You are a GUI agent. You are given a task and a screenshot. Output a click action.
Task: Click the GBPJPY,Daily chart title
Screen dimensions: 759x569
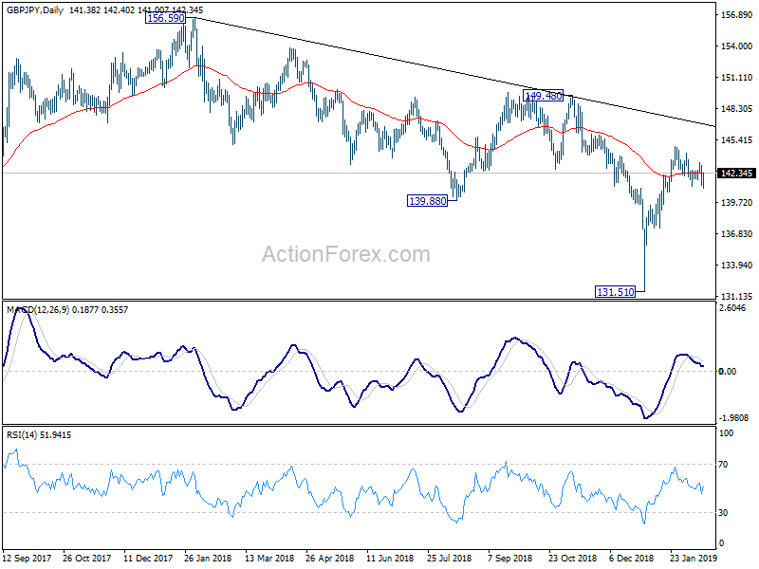point(35,9)
